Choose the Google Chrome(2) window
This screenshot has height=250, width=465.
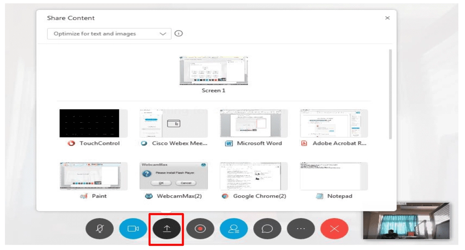(x=254, y=176)
